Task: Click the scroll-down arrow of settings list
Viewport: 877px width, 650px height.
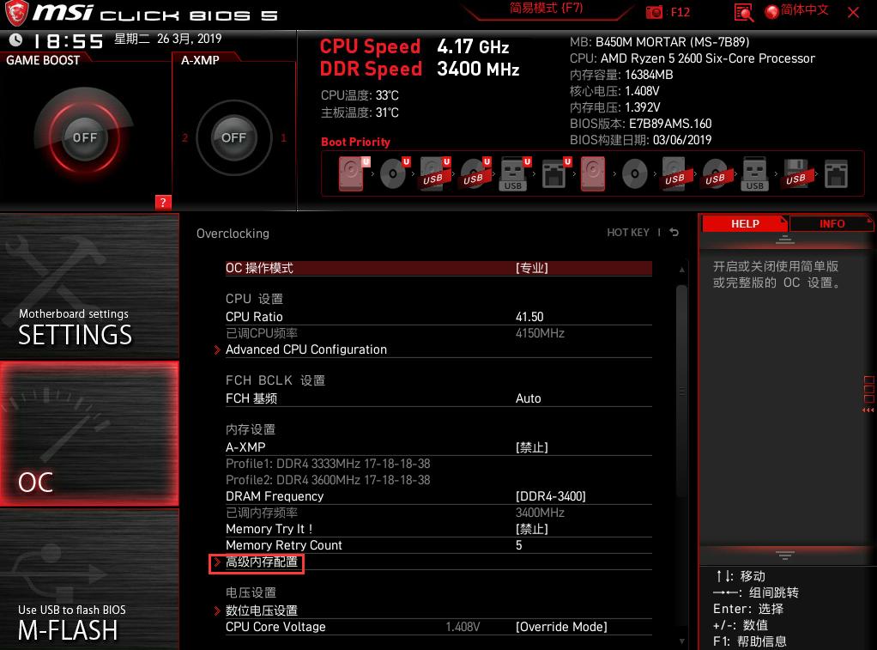Action: pyautogui.click(x=682, y=641)
